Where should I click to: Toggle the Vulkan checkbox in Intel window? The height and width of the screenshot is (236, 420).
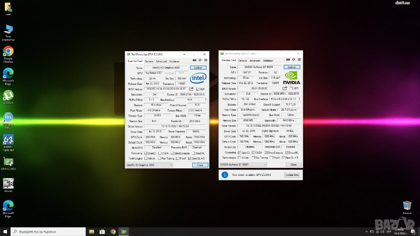point(146,158)
